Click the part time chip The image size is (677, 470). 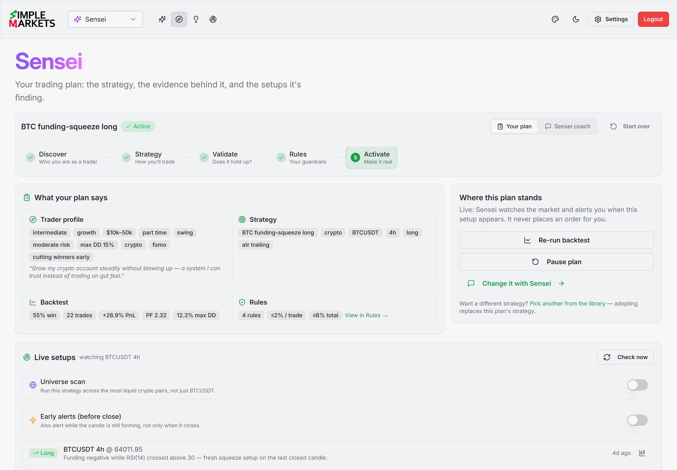[x=155, y=233]
